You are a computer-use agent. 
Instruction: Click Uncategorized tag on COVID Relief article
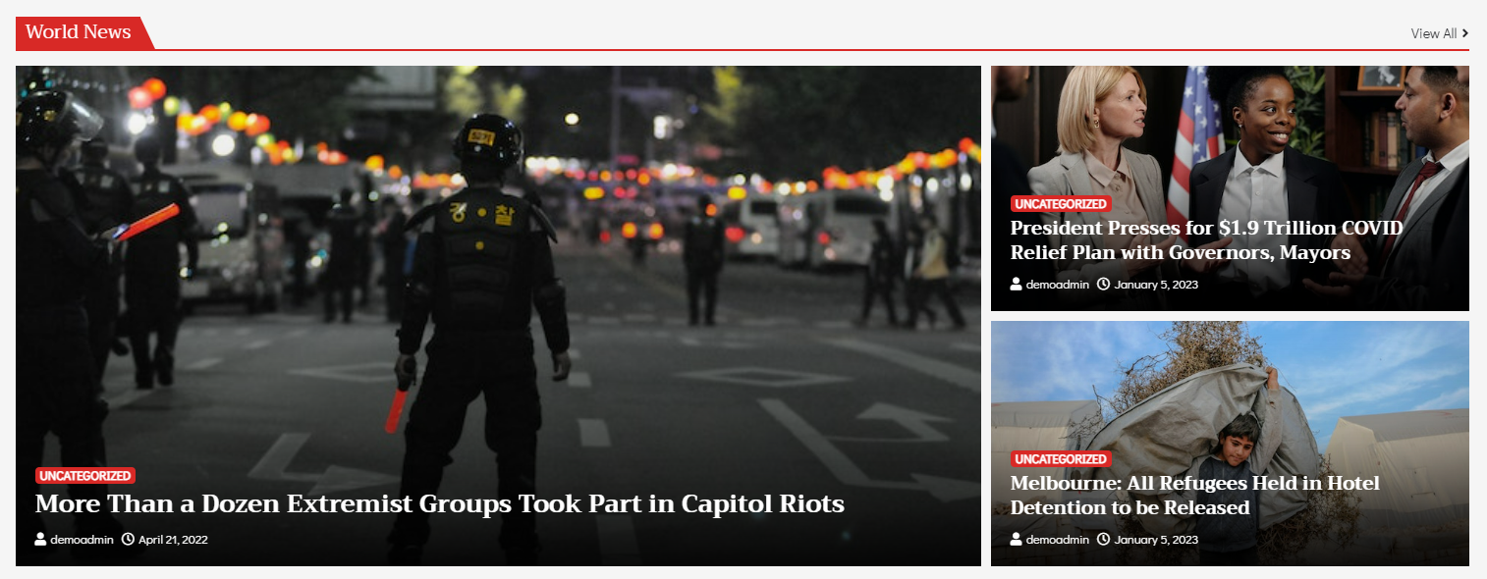pyautogui.click(x=1061, y=204)
